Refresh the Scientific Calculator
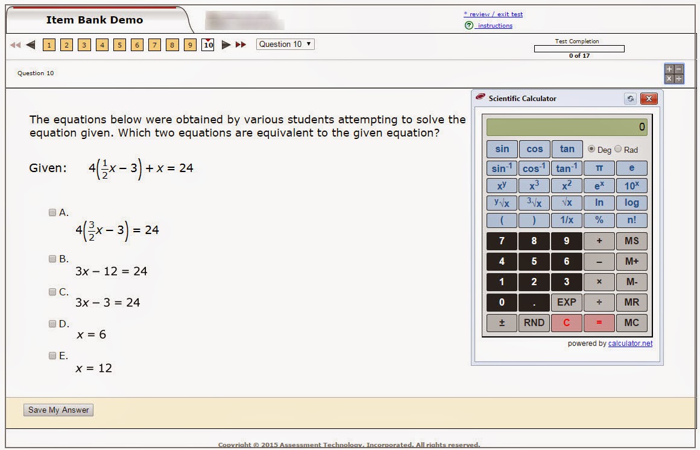Viewport: 700px width, 450px height. click(x=631, y=98)
